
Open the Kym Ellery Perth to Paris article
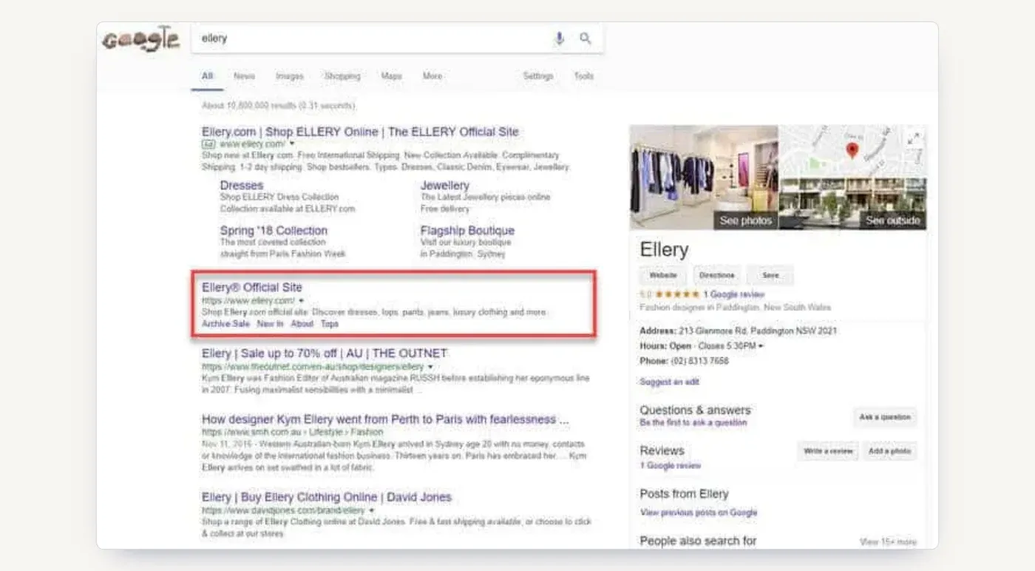point(385,419)
